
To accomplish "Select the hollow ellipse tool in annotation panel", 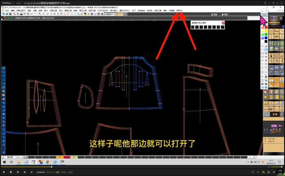I will tap(262, 57).
